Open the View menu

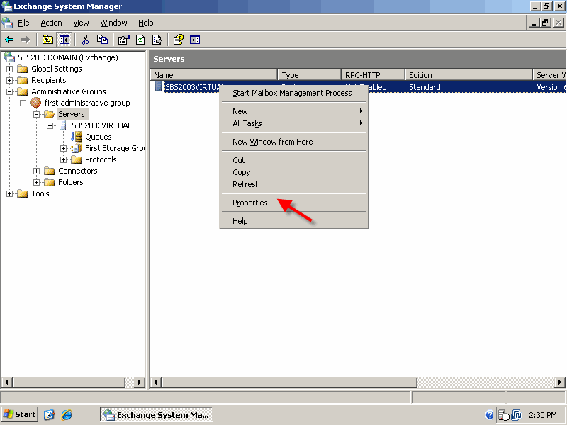[x=81, y=23]
